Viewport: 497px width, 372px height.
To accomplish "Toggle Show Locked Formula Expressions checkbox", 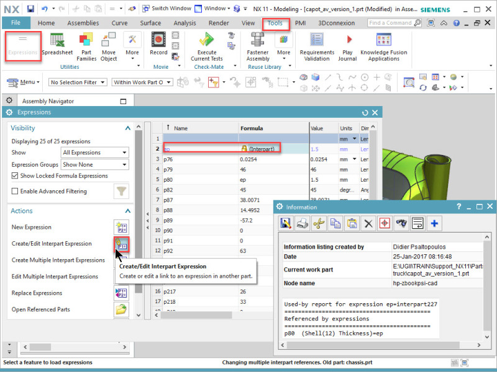I will 14,175.
